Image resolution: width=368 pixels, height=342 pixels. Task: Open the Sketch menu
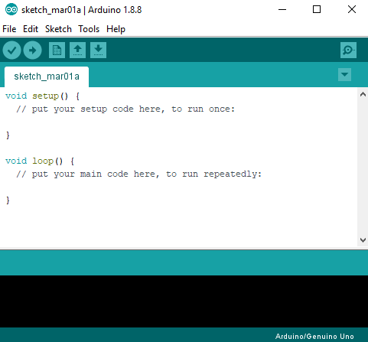coord(58,29)
